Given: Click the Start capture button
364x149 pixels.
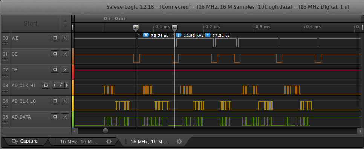Looking at the screenshot, I should 31,23.
